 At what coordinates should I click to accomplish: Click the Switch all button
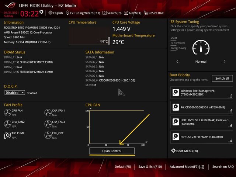(222, 78)
